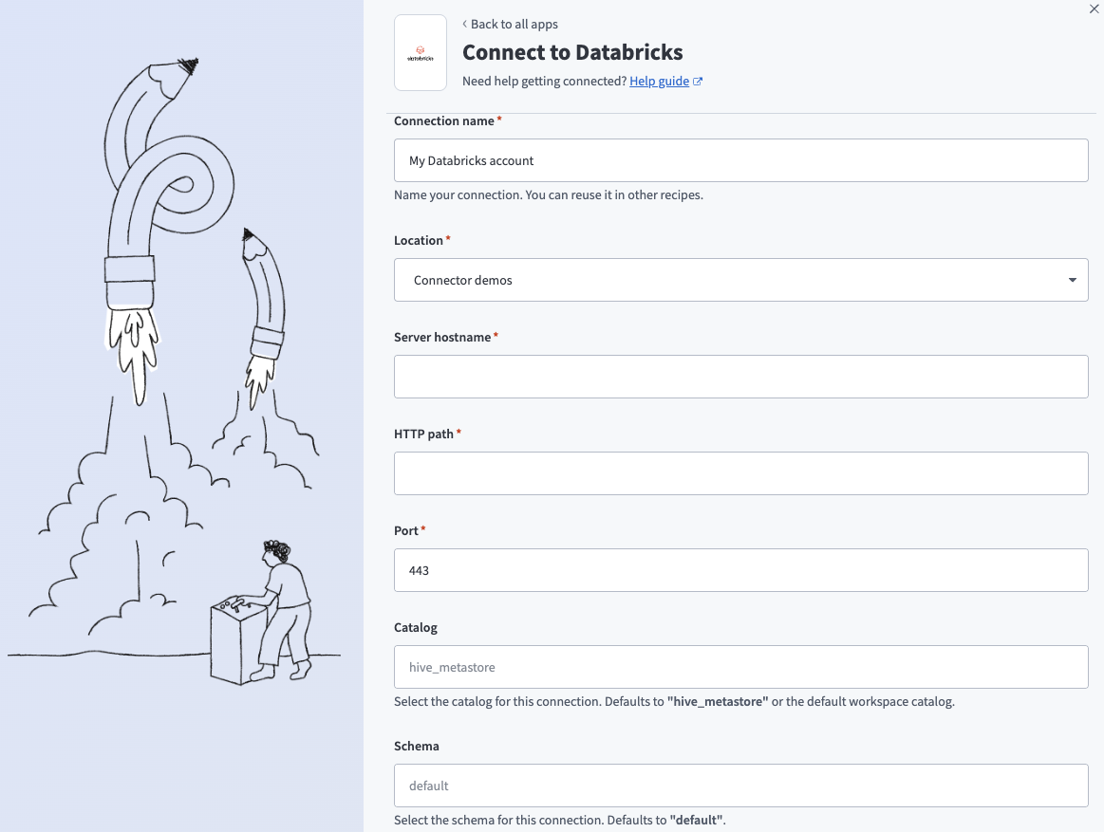Focus the Server hostname input
Viewport: 1104px width, 832px height.
[740, 376]
